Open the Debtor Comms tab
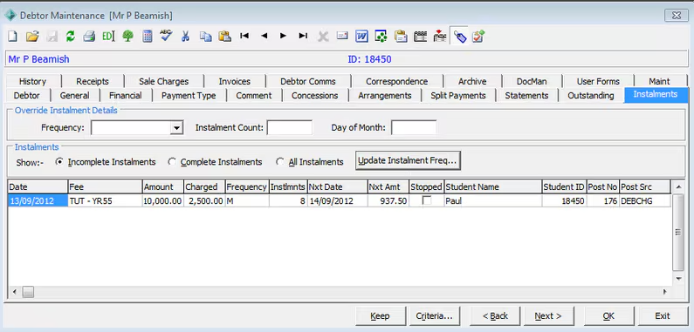Image resolution: width=694 pixels, height=332 pixels. click(308, 81)
